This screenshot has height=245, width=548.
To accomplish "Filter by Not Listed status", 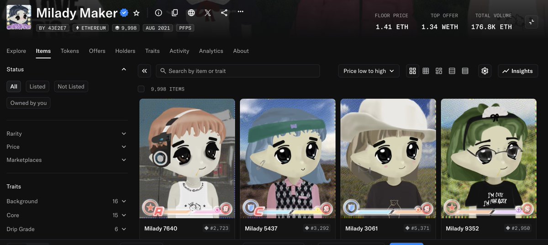I will [x=71, y=86].
